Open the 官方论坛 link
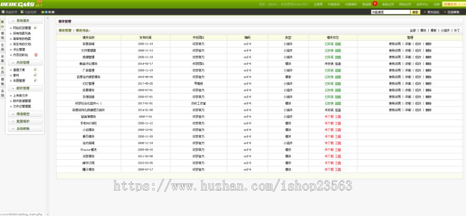 click(433, 12)
